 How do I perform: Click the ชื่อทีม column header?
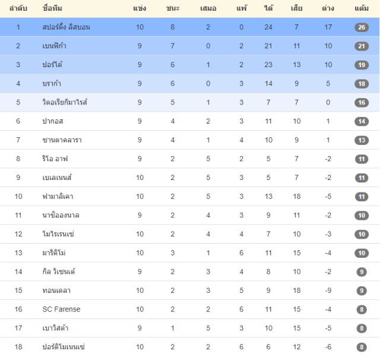coord(52,8)
